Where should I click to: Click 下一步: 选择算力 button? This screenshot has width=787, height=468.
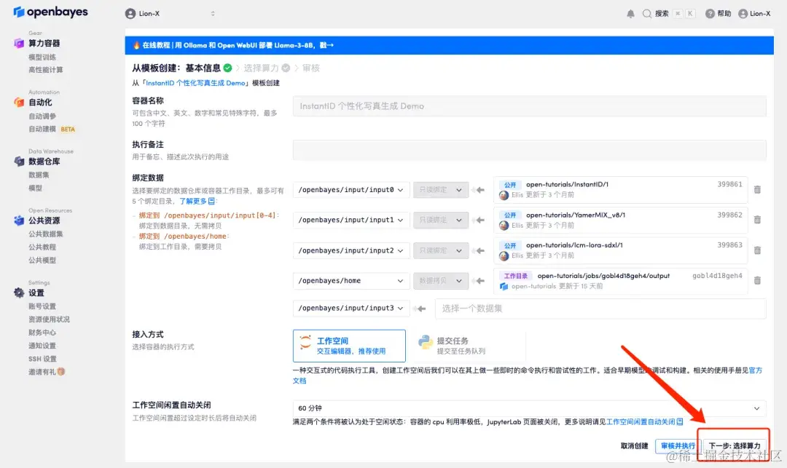pos(735,445)
